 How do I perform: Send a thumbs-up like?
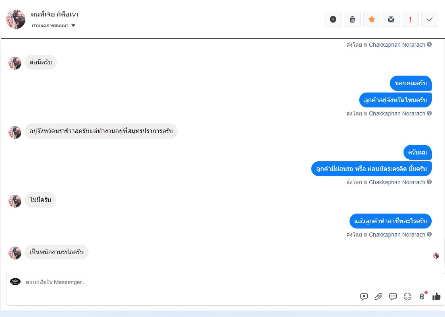(x=436, y=296)
